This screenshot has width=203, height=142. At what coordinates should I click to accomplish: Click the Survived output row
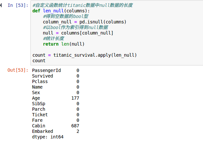point(56,76)
